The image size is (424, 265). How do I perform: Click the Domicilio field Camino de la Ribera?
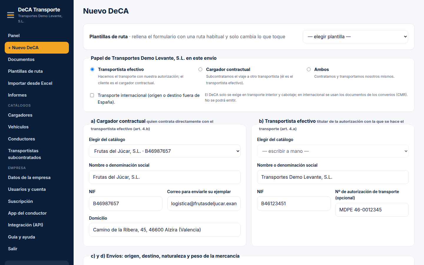pos(165,230)
